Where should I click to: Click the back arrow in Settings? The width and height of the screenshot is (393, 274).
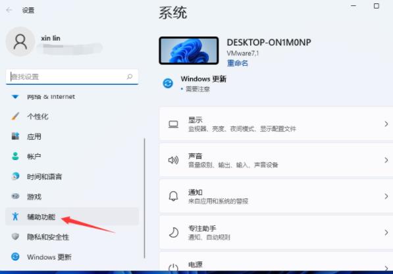pyautogui.click(x=9, y=10)
